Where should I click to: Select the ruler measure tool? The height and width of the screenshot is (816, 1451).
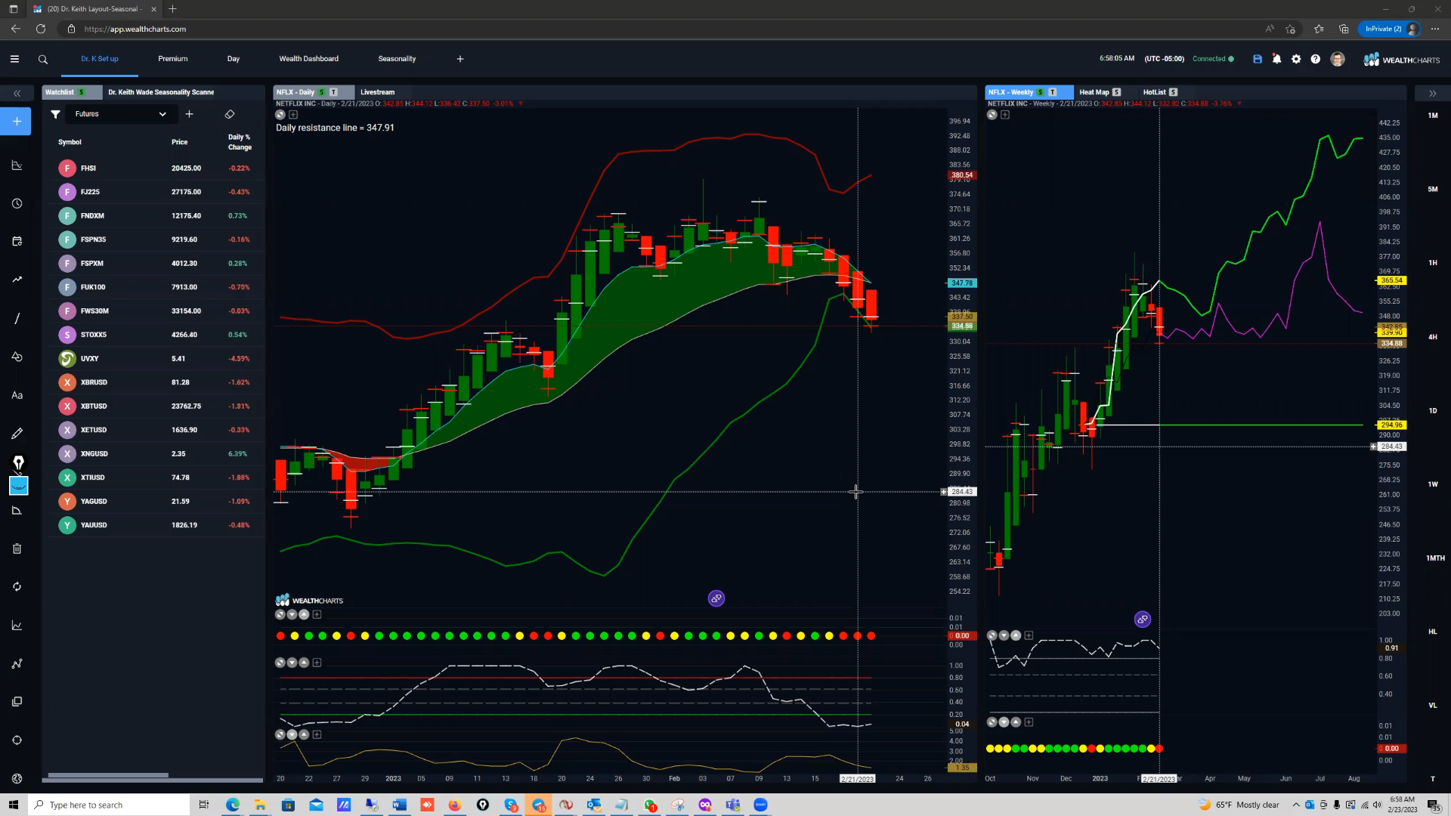pos(17,511)
